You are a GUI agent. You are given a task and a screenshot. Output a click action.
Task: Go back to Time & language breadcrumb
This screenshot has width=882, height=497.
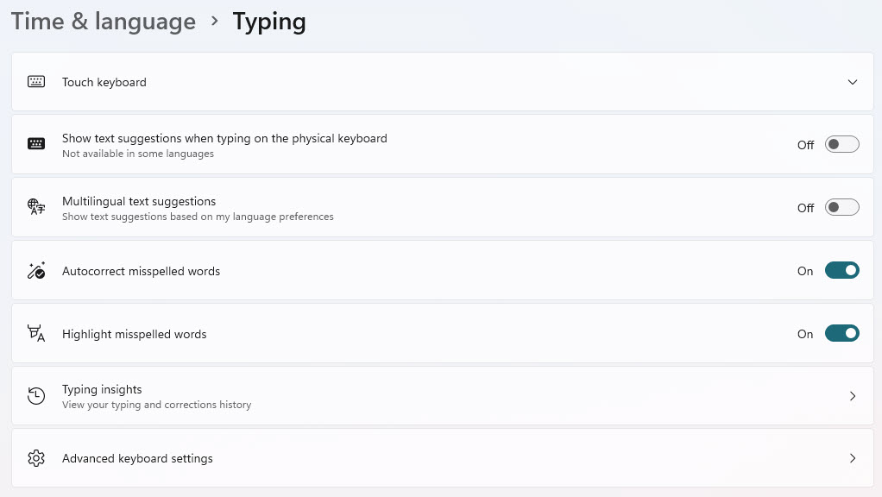point(104,22)
